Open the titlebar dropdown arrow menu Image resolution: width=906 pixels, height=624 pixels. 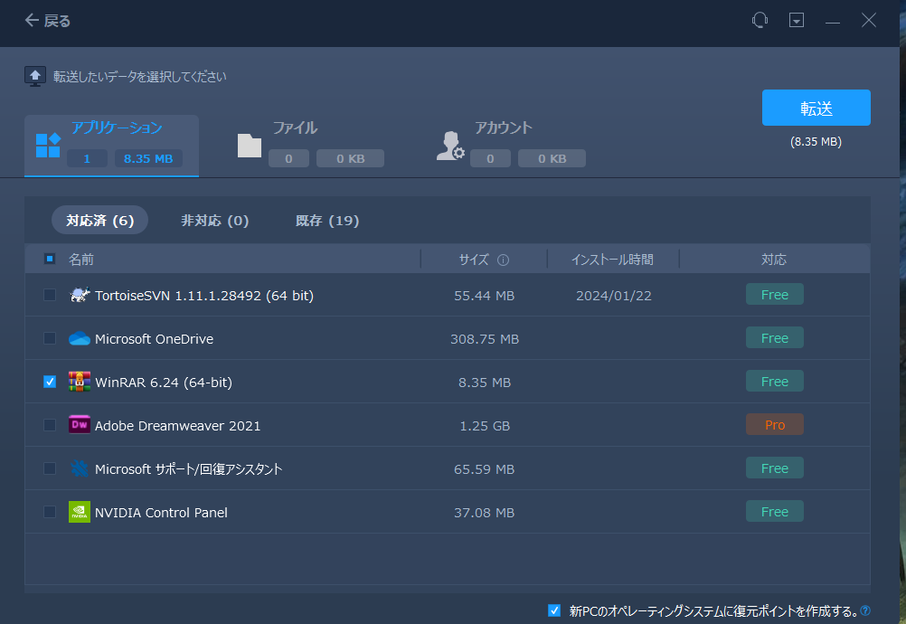[x=797, y=20]
